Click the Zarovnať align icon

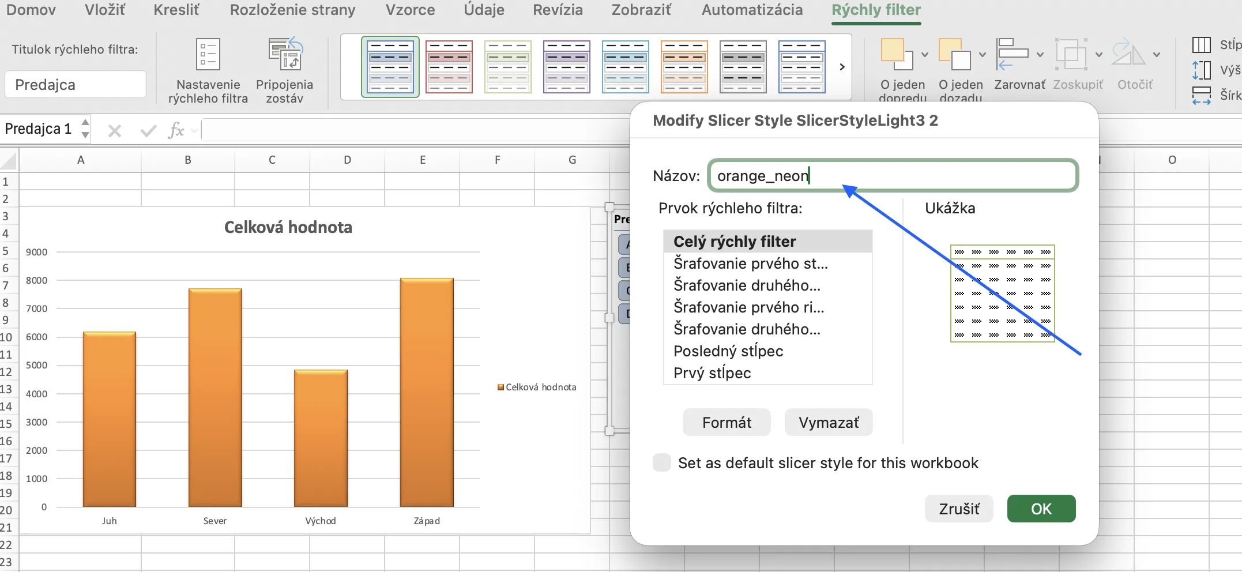click(x=1013, y=54)
